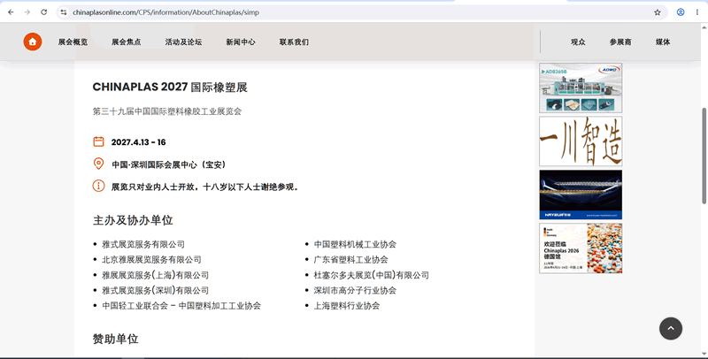Open the Chrome profile avatar icon
708x359 pixels.
pyautogui.click(x=681, y=12)
